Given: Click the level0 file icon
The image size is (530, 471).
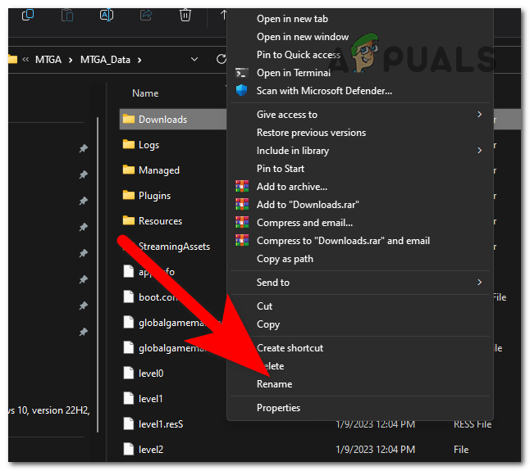Looking at the screenshot, I should (x=129, y=374).
